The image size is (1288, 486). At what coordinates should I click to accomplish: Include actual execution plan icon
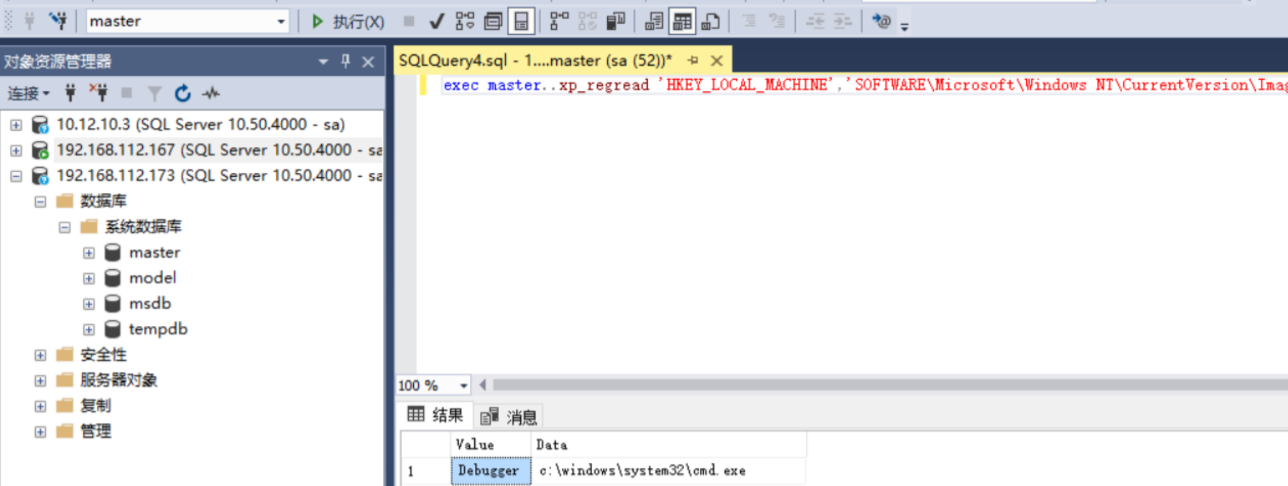pyautogui.click(x=559, y=22)
